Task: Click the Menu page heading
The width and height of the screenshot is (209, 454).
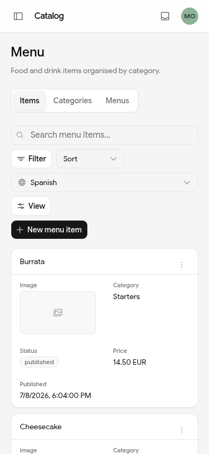Action: pyautogui.click(x=28, y=52)
